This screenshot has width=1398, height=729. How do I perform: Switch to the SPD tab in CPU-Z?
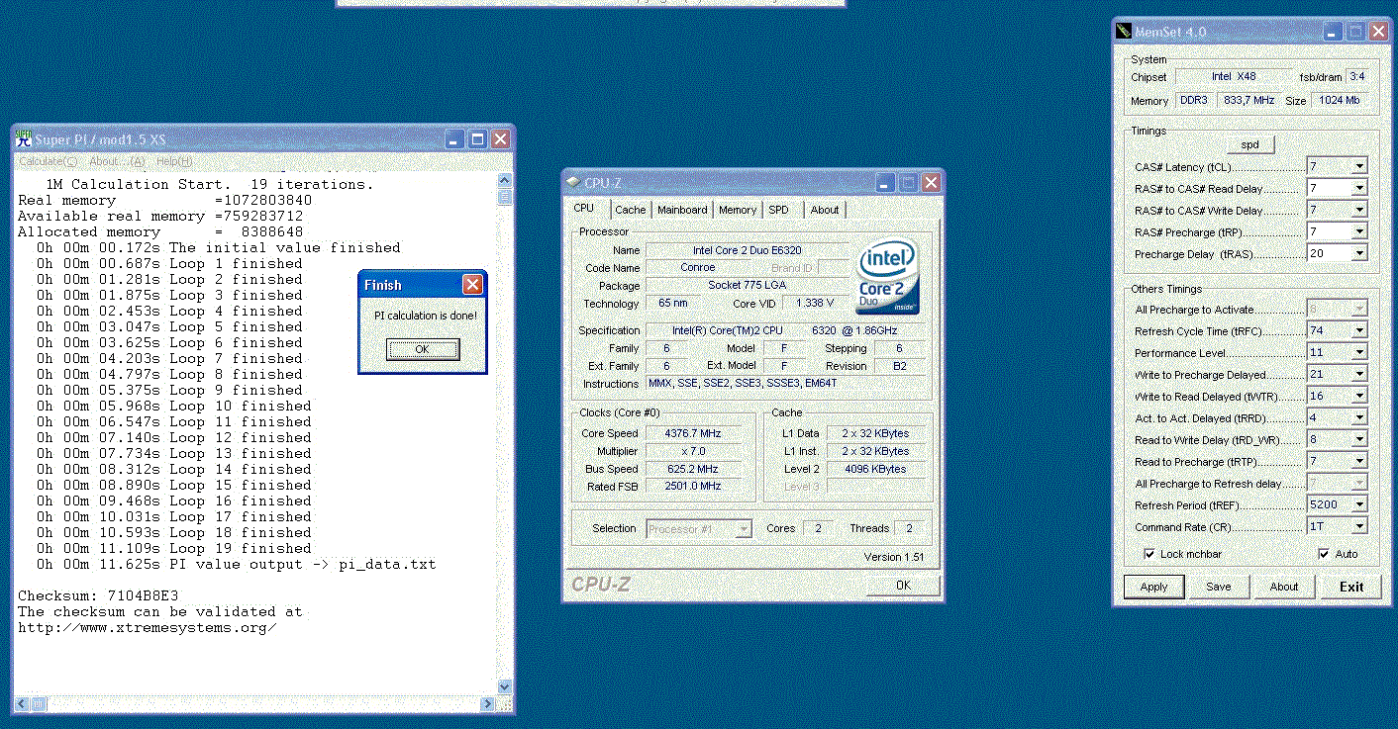pos(779,210)
